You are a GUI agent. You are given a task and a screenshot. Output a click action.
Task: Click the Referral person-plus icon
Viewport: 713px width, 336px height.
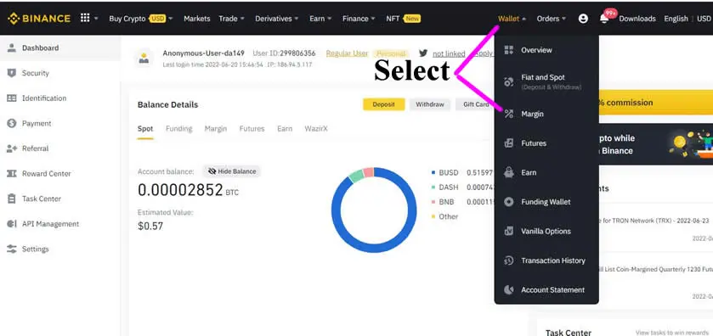coord(12,148)
